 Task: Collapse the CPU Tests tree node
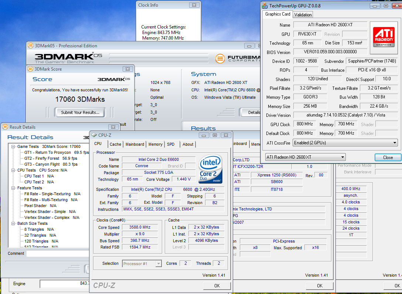13,170
